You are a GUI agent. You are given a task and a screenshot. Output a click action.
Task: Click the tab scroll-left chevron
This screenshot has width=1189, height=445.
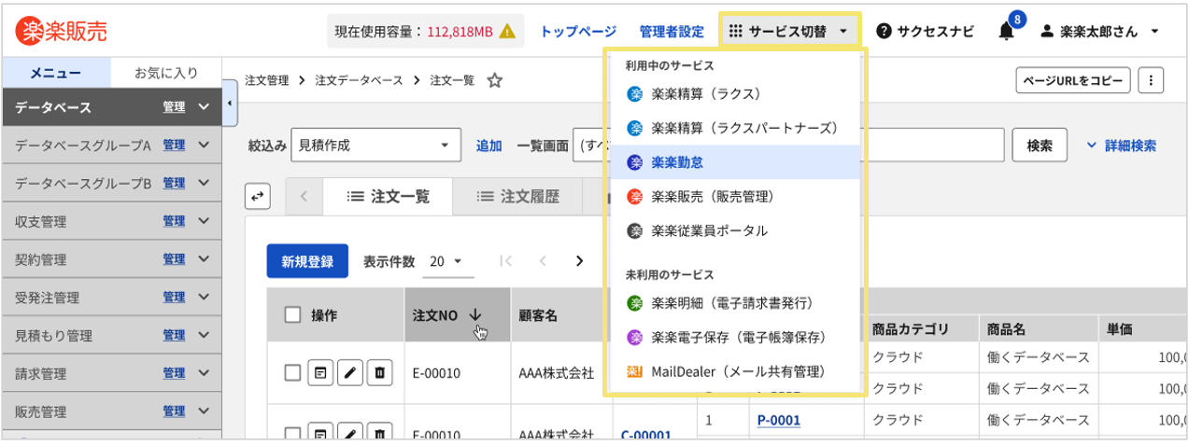(304, 196)
